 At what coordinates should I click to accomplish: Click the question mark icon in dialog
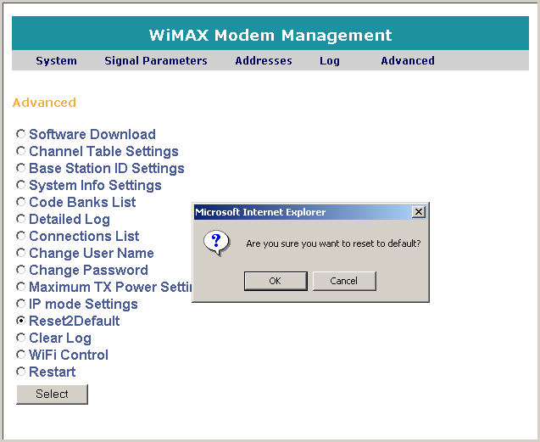[x=217, y=243]
